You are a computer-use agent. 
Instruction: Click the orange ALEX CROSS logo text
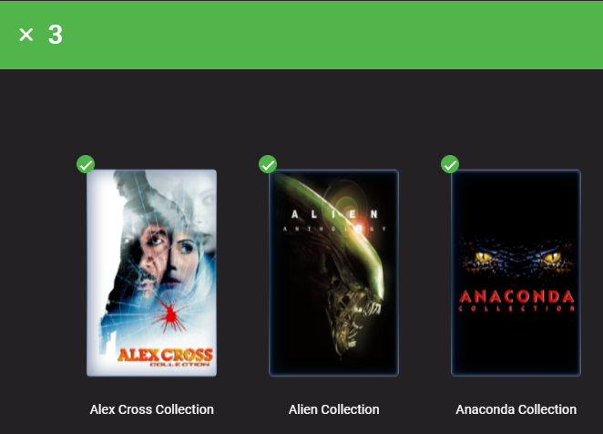[x=166, y=355]
